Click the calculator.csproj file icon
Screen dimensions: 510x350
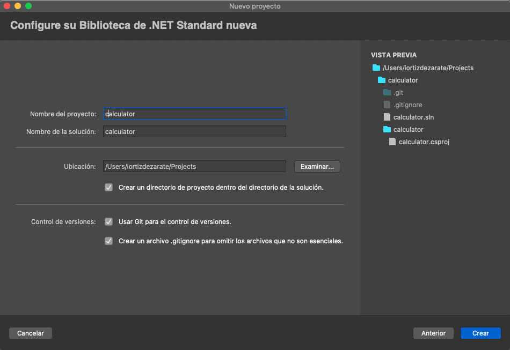[x=392, y=142]
